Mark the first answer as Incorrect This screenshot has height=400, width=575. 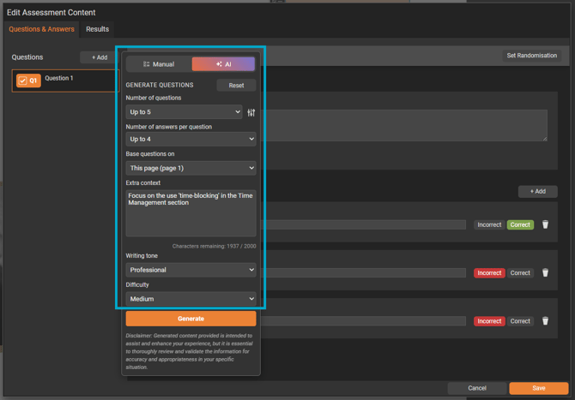pos(489,224)
